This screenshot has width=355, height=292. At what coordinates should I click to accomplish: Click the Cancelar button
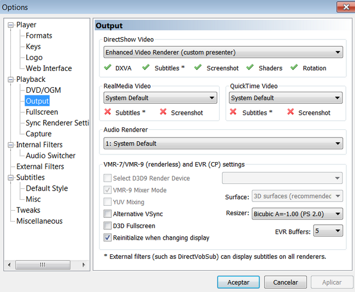[285, 282]
